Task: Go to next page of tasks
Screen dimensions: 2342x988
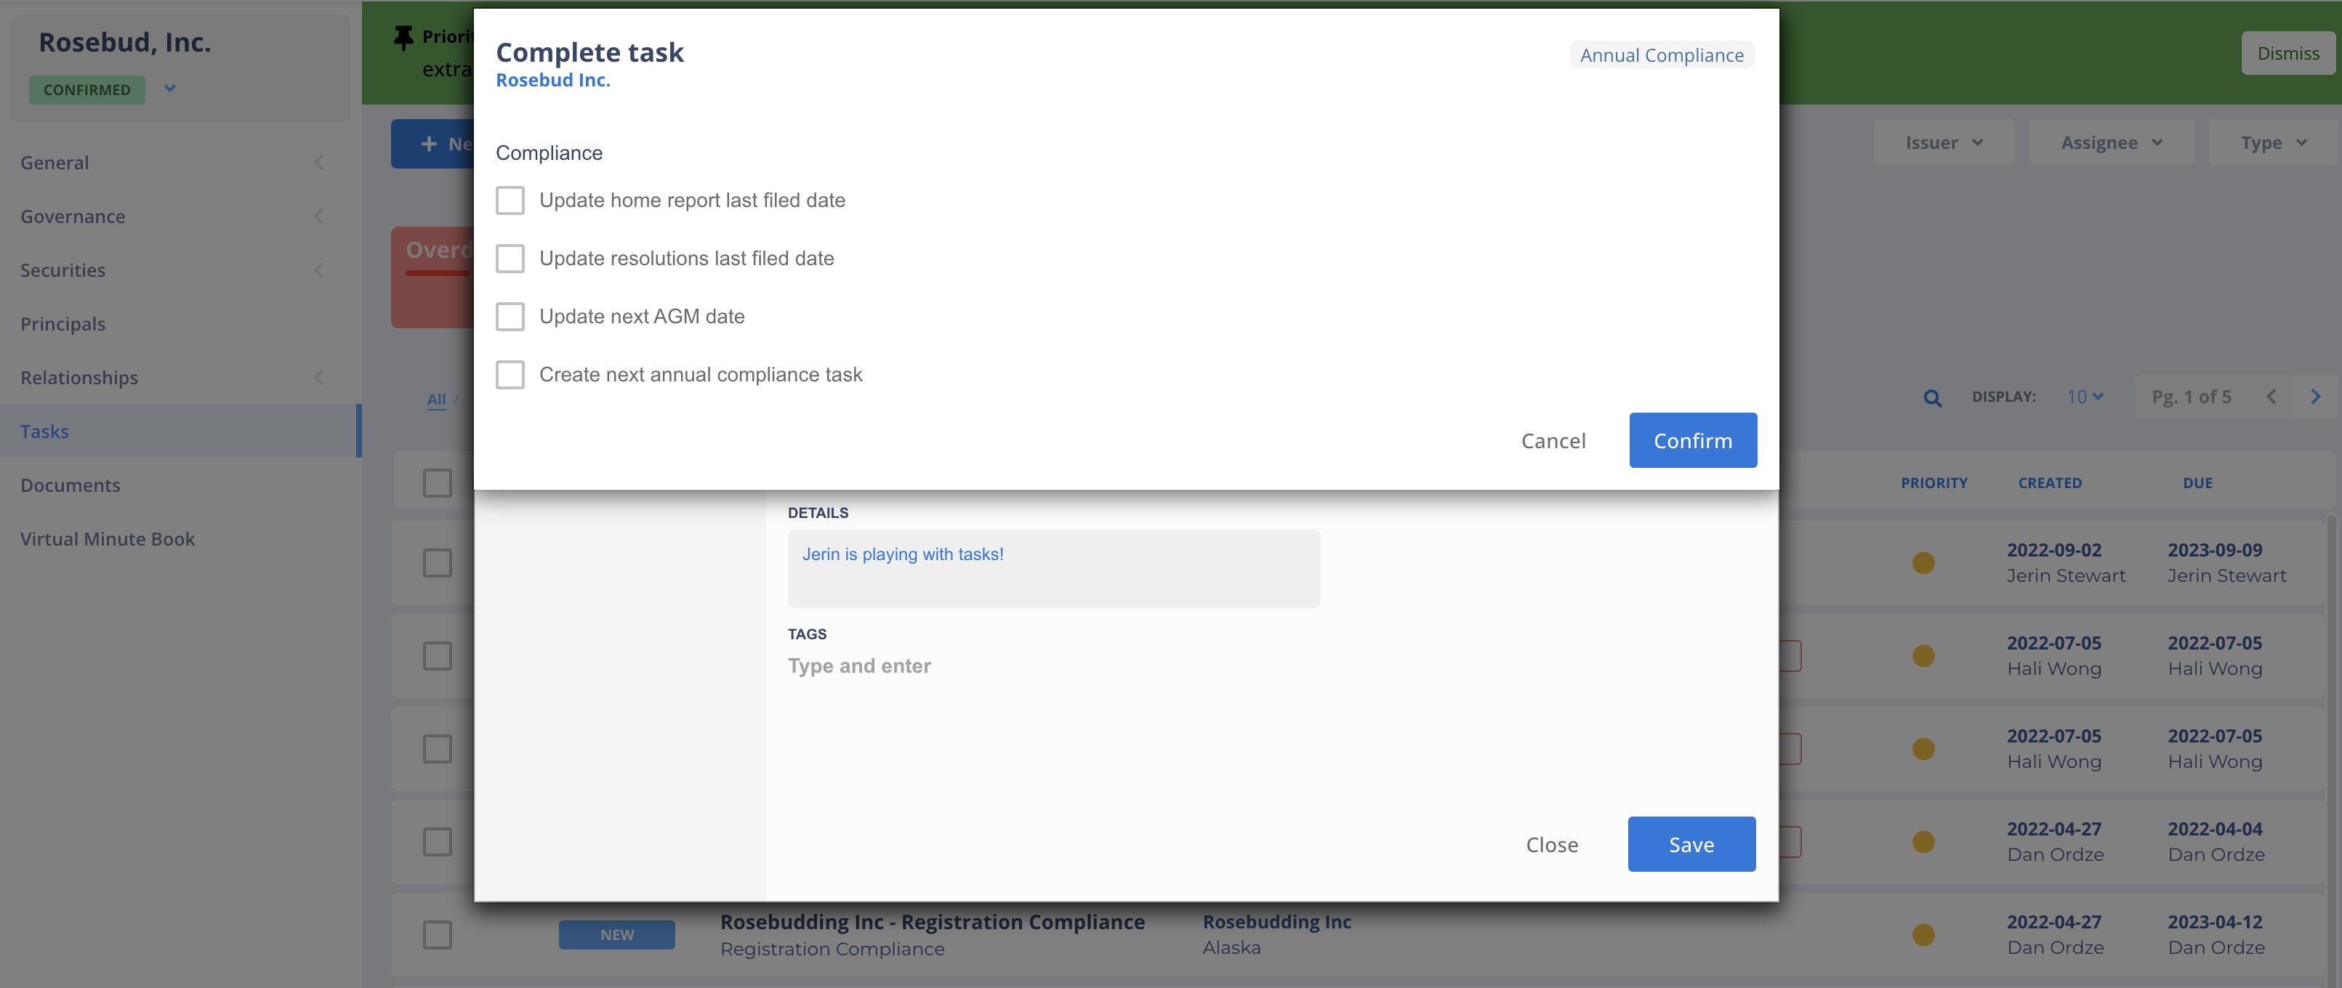Action: (2314, 397)
